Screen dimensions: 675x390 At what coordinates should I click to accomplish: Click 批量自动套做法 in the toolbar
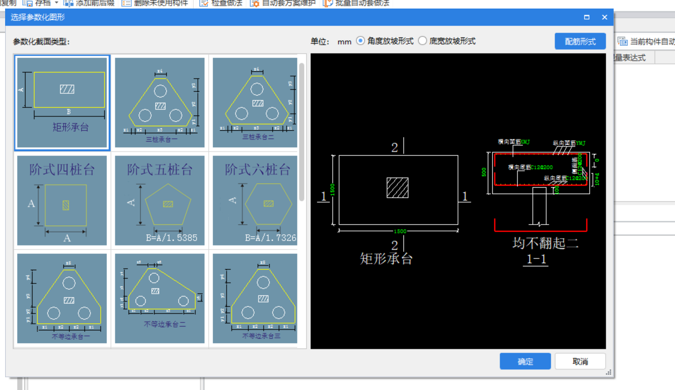pos(356,3)
